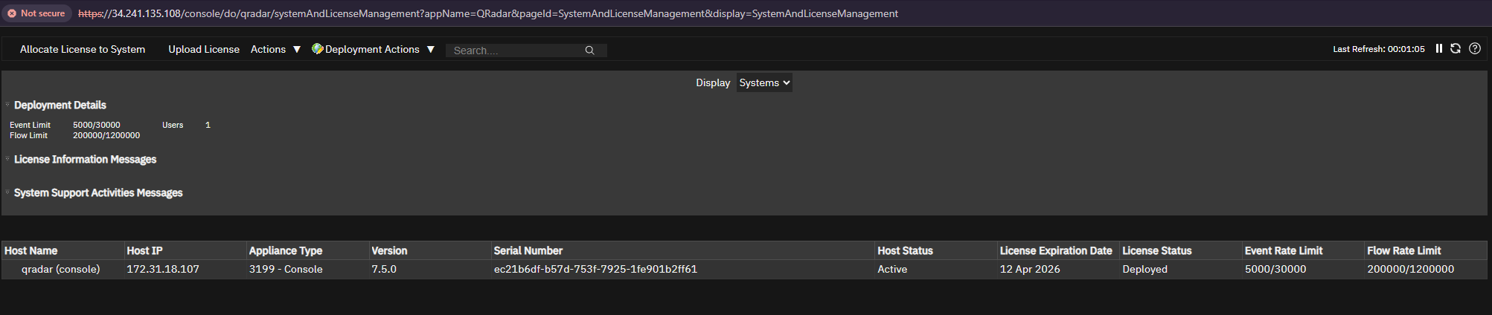Sort by Host IP column header

click(x=185, y=250)
